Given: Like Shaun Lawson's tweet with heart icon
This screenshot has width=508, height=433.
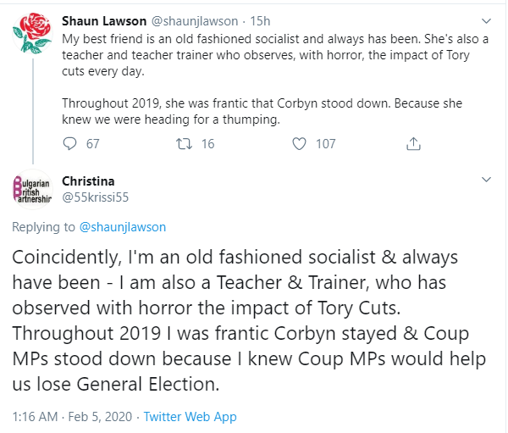Looking at the screenshot, I should [298, 144].
